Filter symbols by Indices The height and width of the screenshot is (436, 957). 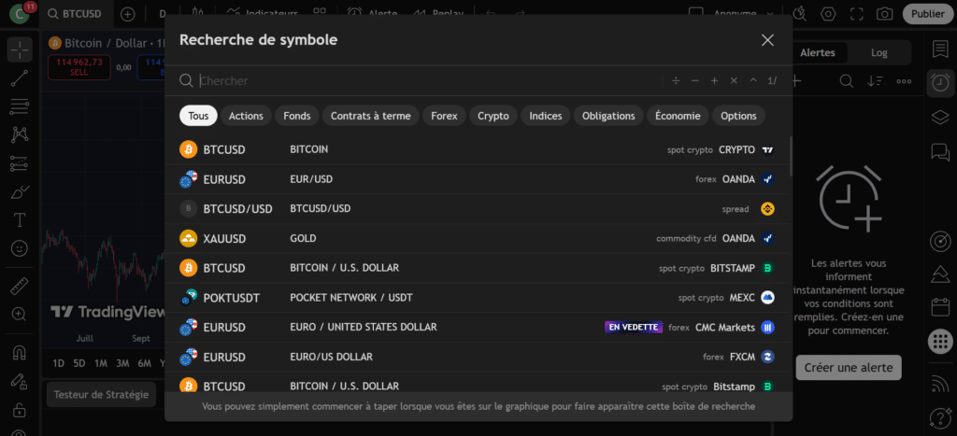(x=546, y=116)
